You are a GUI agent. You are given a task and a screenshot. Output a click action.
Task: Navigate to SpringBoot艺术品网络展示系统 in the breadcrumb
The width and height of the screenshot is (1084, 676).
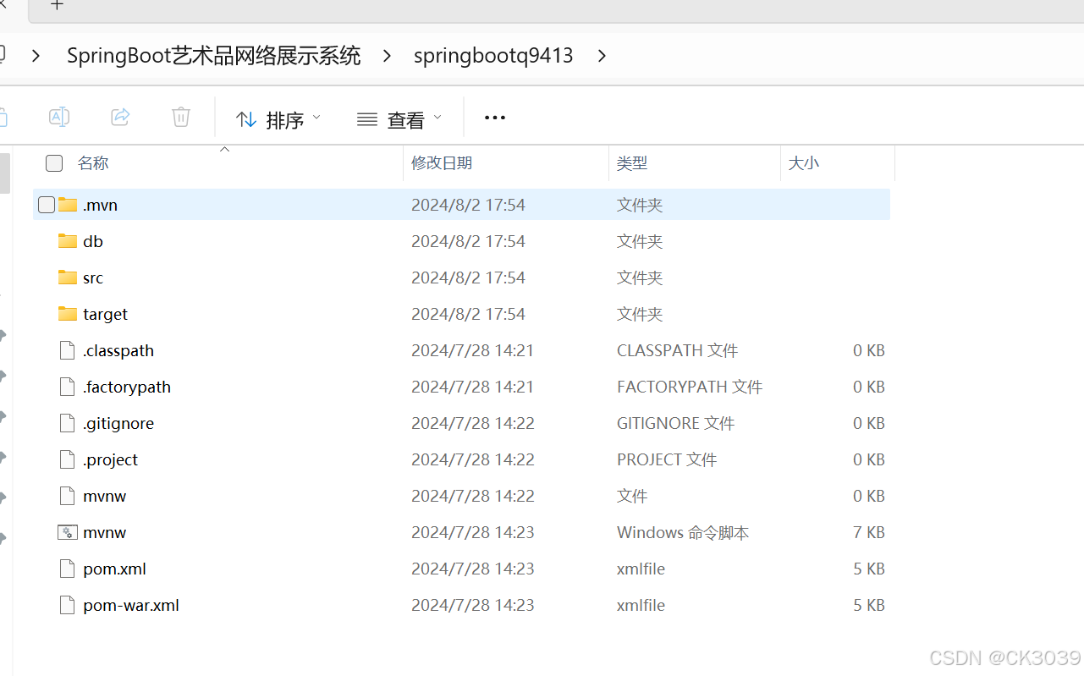213,55
